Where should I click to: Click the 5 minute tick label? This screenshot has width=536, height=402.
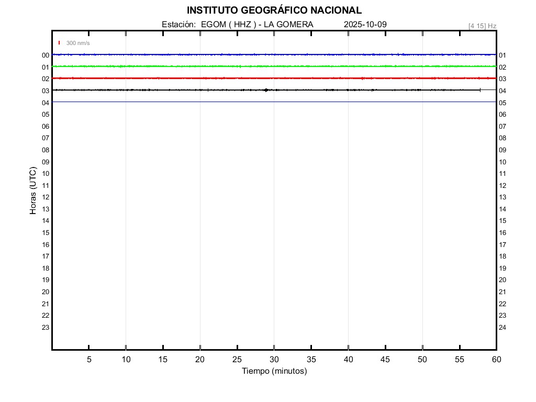tap(89, 360)
